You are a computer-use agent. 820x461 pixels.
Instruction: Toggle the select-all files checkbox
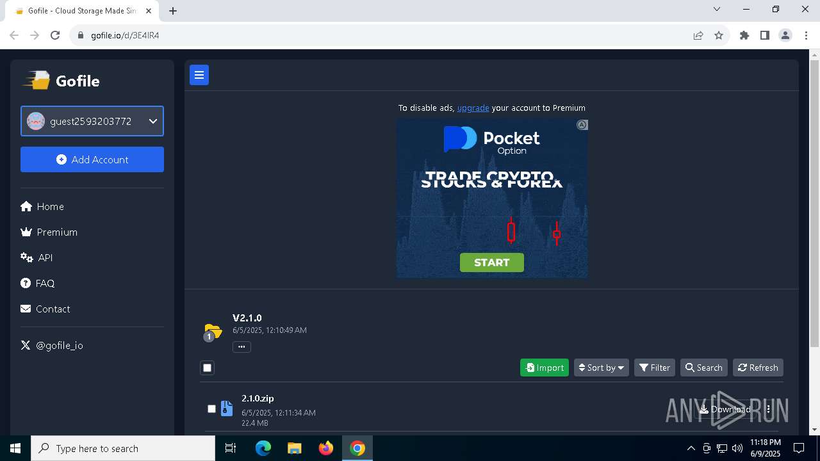click(207, 368)
